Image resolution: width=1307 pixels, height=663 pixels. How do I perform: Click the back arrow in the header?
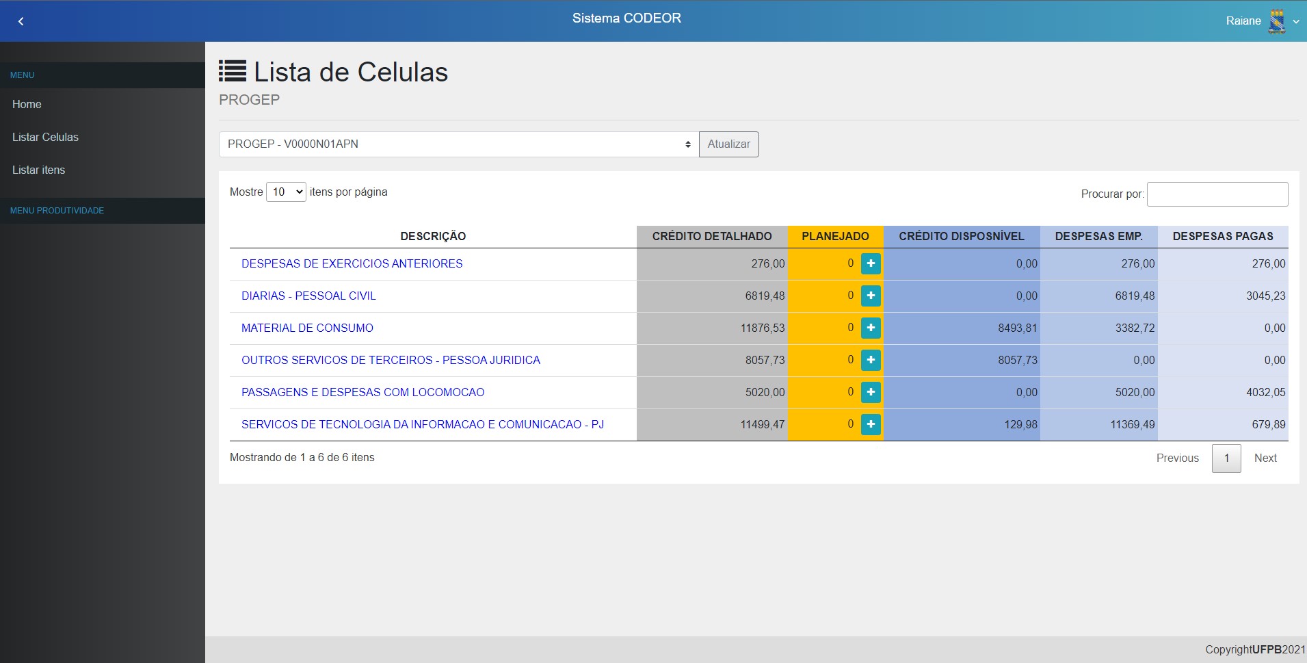tap(21, 21)
